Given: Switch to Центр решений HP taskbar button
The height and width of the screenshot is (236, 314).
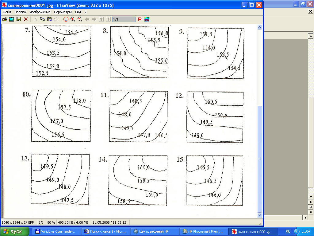Looking at the screenshot, I should tap(155, 231).
